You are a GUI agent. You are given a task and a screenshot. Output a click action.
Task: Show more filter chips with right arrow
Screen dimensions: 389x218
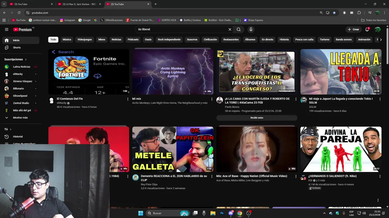click(380, 39)
